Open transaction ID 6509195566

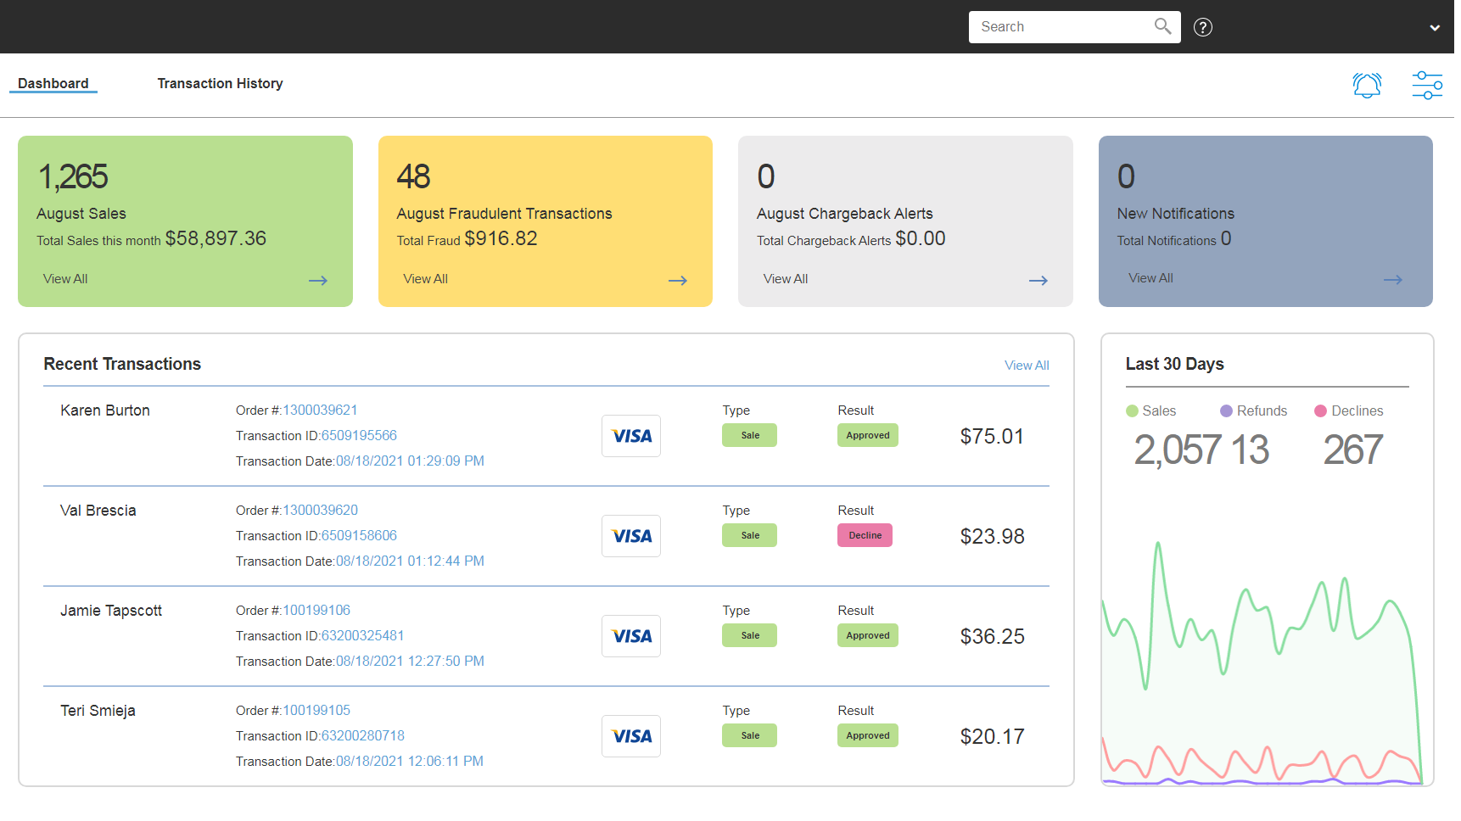[x=359, y=436]
